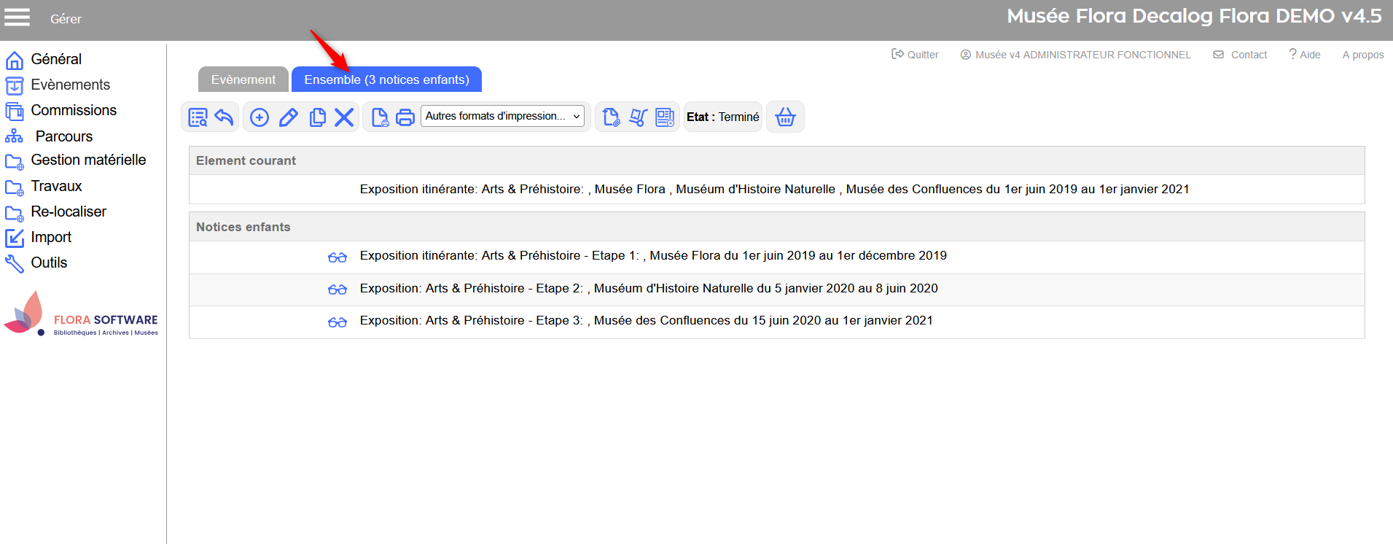The height and width of the screenshot is (544, 1393).
Task: Open the hamburger menu
Action: tap(17, 18)
